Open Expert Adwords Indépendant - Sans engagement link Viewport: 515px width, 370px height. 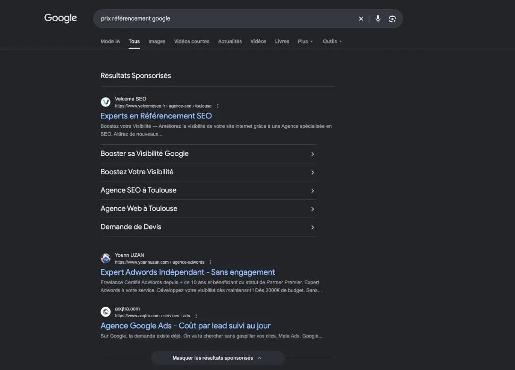(187, 272)
